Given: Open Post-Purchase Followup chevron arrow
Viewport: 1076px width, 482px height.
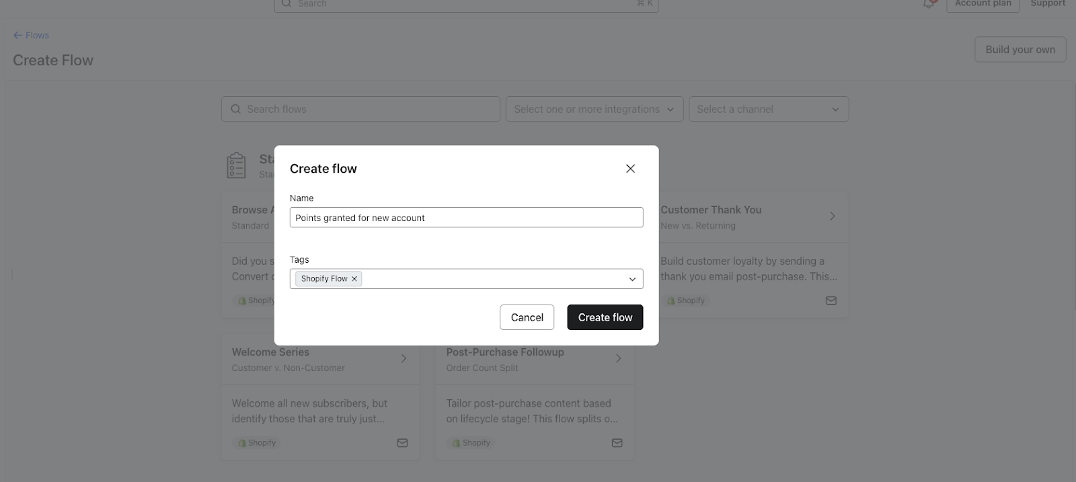Looking at the screenshot, I should coord(618,359).
